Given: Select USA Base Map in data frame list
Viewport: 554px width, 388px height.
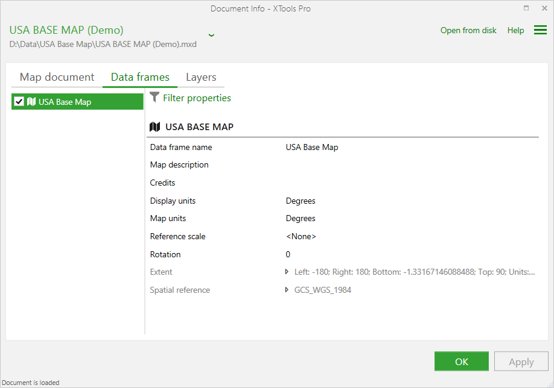Looking at the screenshot, I should tap(77, 102).
